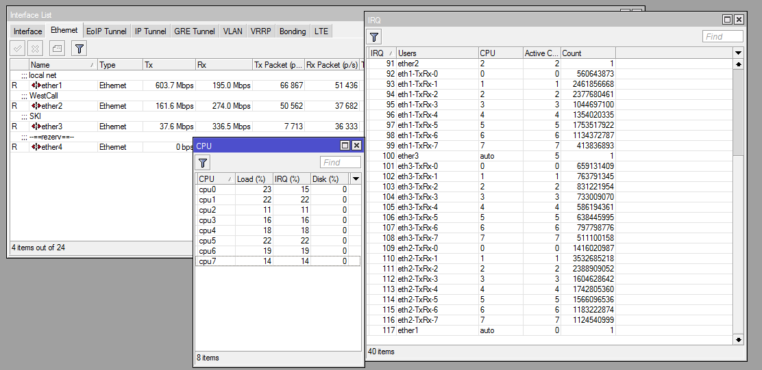Open the filter in Interface List toolbar
762x370 pixels.
(79, 49)
